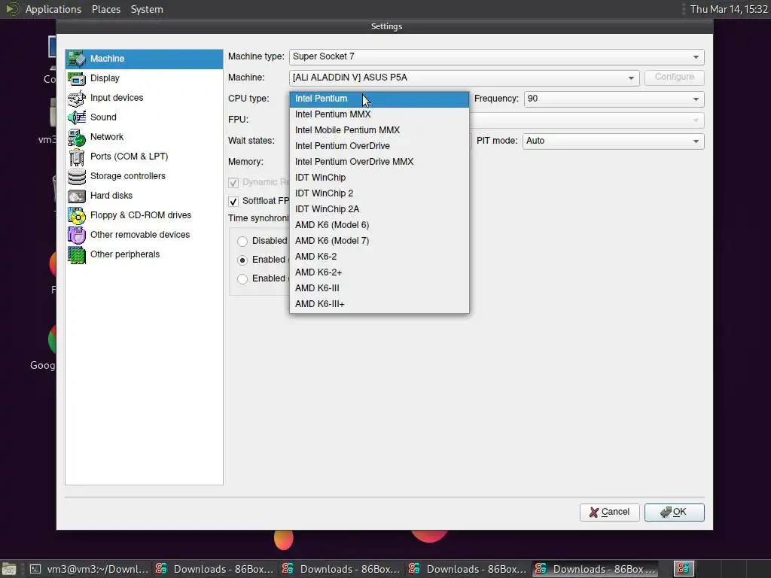Open the Places menu
The image size is (771, 578).
(106, 9)
